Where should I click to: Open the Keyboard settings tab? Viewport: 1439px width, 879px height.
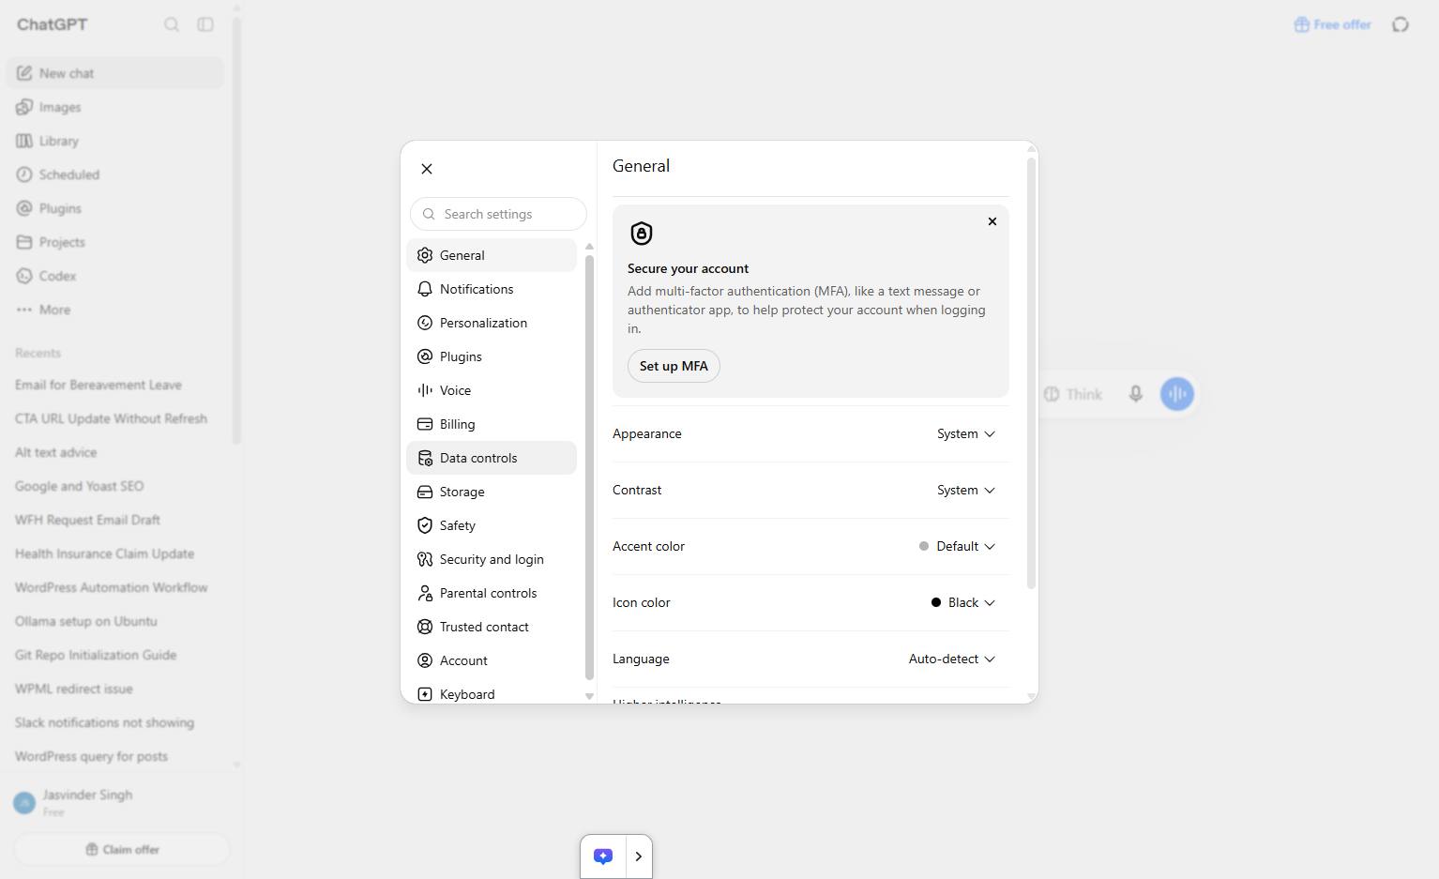(x=492, y=692)
